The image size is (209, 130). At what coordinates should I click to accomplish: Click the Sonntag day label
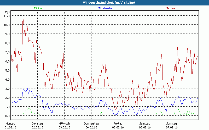[x=172, y=123]
